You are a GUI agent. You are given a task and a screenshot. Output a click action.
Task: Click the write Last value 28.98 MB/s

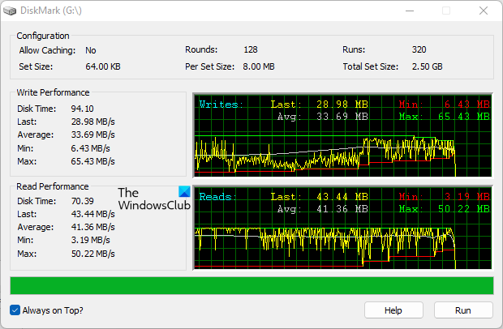(92, 122)
